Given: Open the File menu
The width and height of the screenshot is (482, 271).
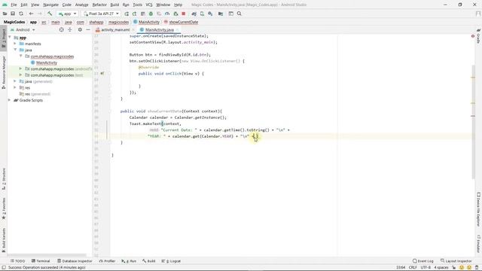Looking at the screenshot, I should 14,5.
